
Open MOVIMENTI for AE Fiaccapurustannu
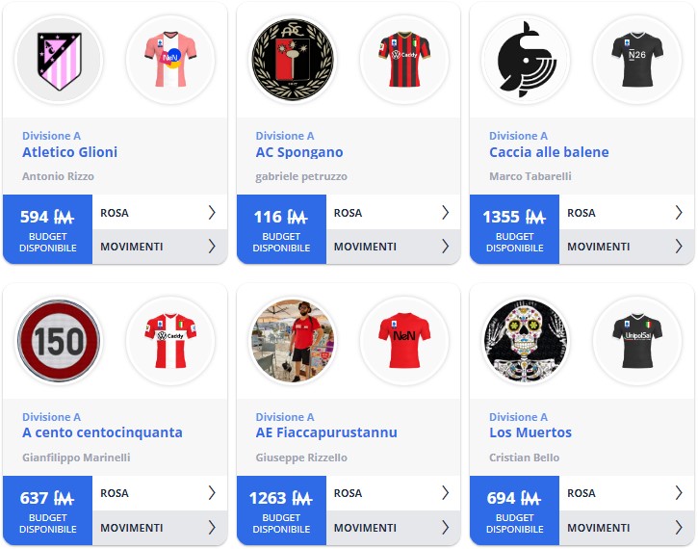[393, 528]
